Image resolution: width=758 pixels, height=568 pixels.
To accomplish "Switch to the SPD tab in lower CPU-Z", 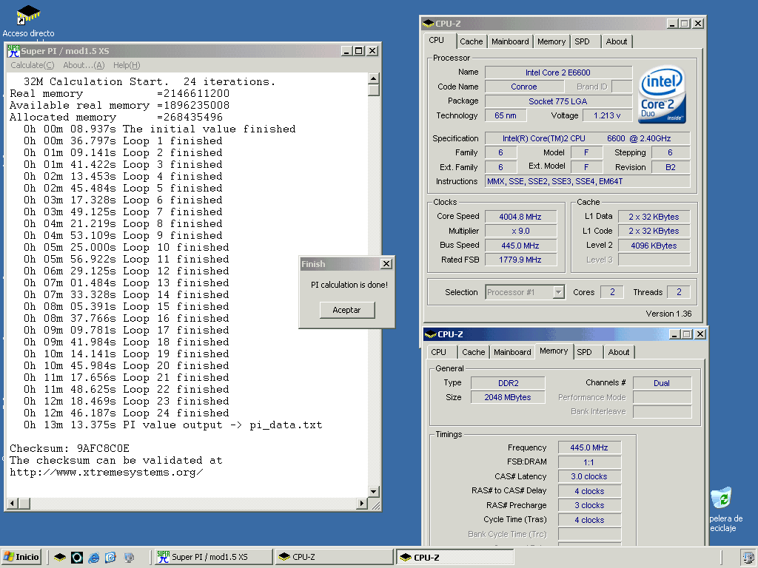I will pyautogui.click(x=584, y=352).
